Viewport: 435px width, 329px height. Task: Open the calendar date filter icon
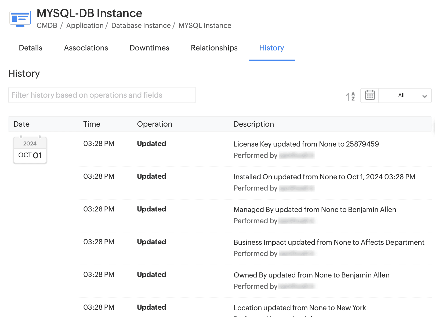pyautogui.click(x=369, y=95)
